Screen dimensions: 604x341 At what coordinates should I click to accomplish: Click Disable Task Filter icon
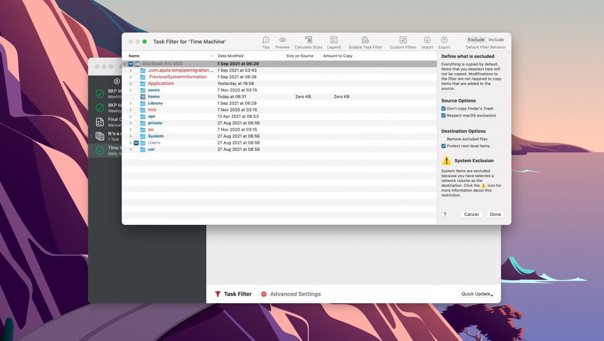tap(365, 40)
